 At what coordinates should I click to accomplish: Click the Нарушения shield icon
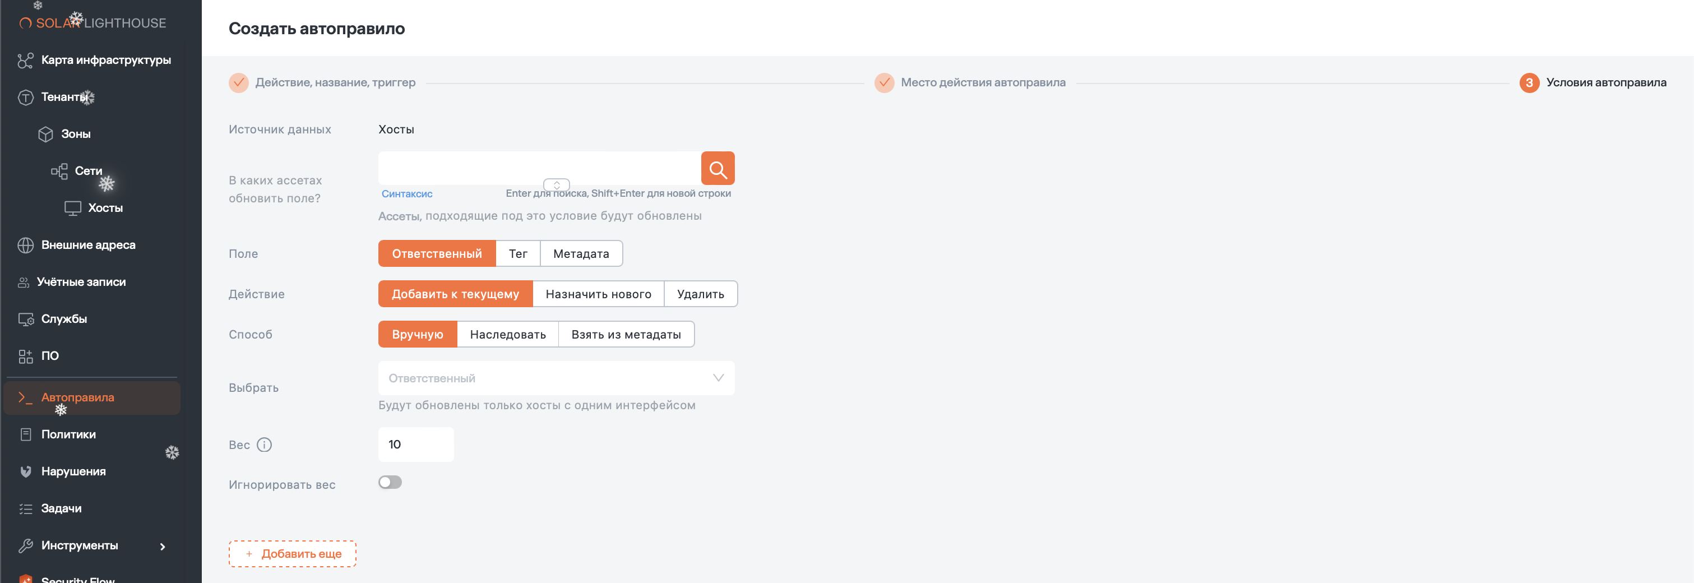pyautogui.click(x=26, y=471)
